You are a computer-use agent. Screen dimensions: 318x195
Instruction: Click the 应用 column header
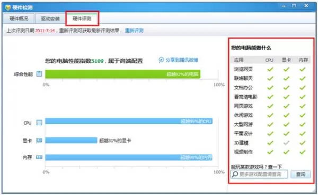pyautogui.click(x=238, y=60)
